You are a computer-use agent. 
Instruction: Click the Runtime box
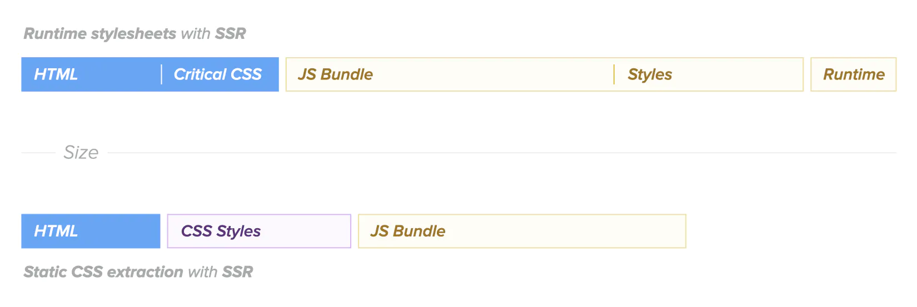coord(854,74)
